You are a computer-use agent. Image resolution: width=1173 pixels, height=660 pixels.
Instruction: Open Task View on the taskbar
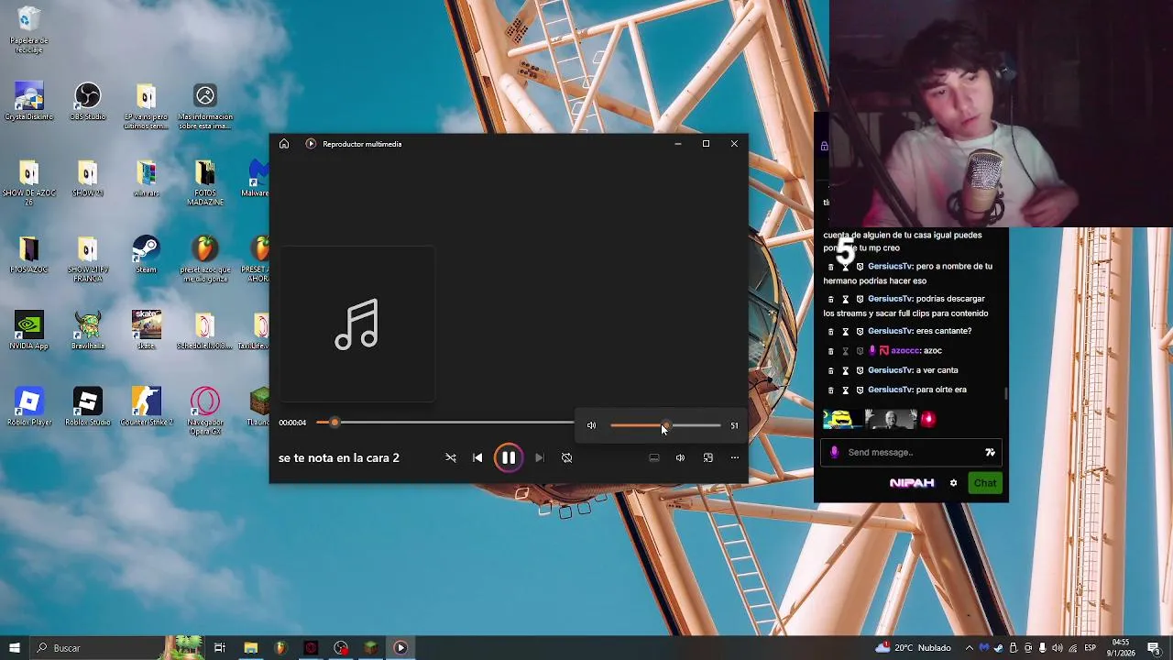coord(220,648)
